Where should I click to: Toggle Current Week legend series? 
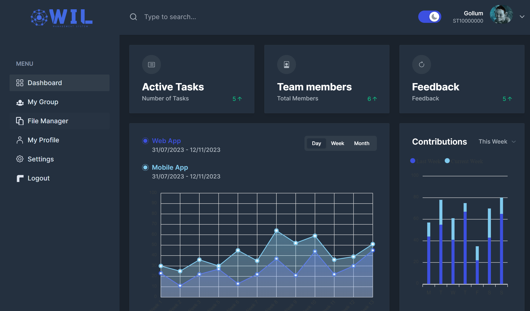[x=464, y=161]
